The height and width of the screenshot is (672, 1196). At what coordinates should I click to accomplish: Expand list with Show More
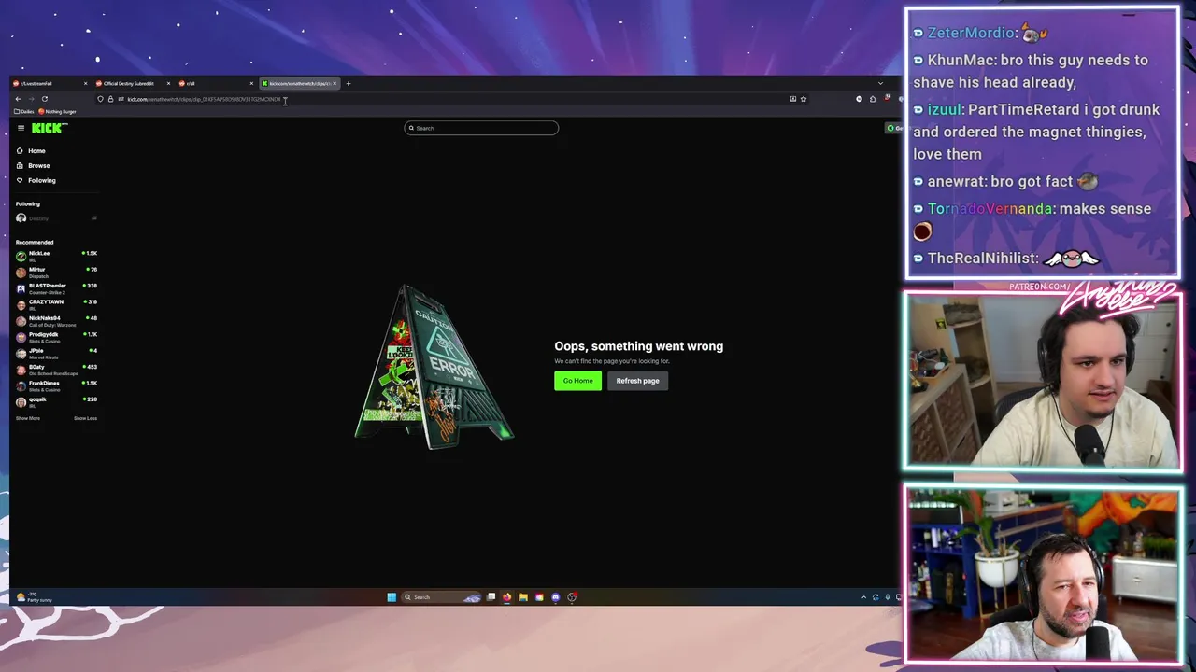tap(27, 418)
